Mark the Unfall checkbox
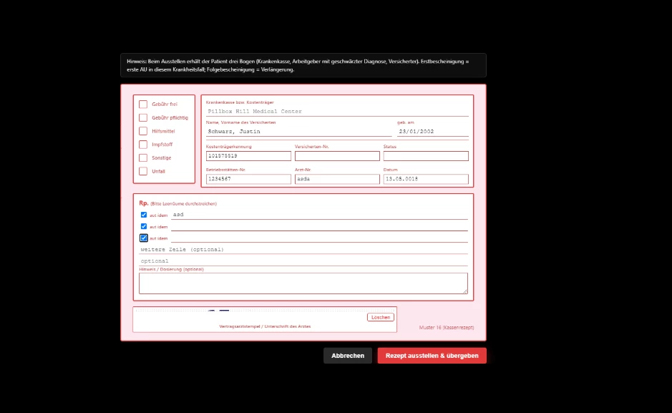The height and width of the screenshot is (413, 672). pyautogui.click(x=143, y=171)
